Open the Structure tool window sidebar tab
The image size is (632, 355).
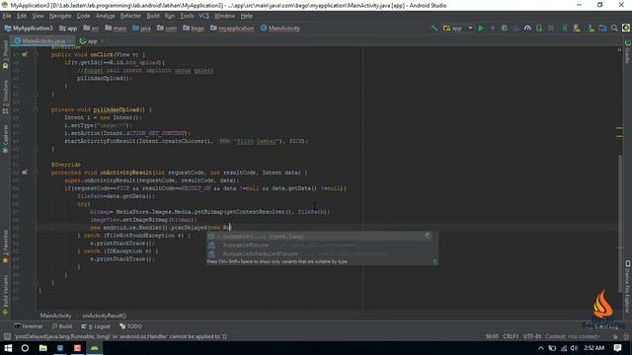5,97
